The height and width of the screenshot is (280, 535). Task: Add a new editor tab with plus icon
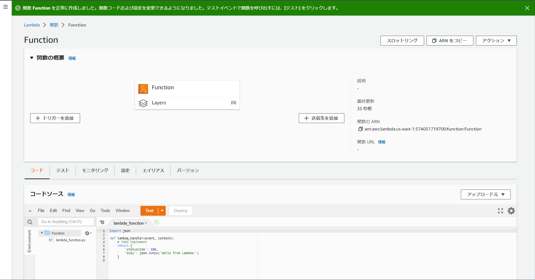click(156, 222)
